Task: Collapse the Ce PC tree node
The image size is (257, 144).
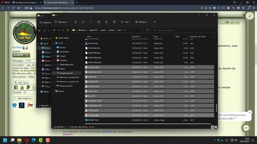Action: click(53, 43)
